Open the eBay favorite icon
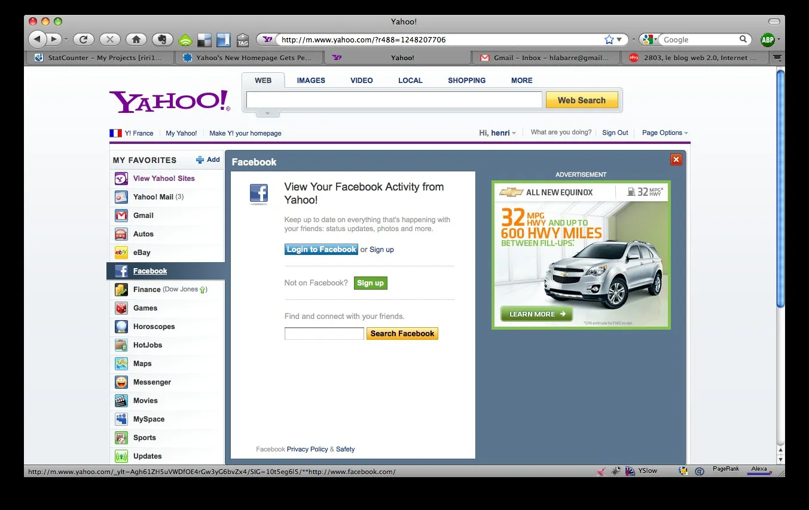809x510 pixels. pos(121,253)
